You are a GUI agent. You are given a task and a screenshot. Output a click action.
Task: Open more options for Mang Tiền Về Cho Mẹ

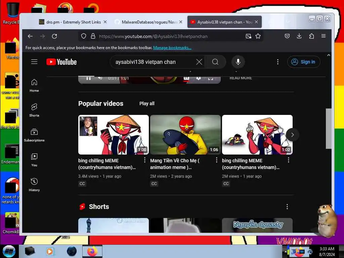(x=217, y=160)
